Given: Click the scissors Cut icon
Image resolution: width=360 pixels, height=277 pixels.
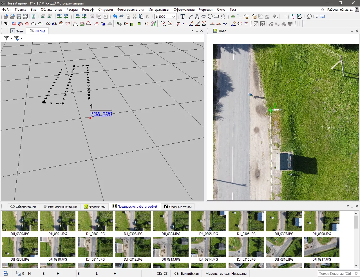Looking at the screenshot, I should pyautogui.click(x=135, y=17).
